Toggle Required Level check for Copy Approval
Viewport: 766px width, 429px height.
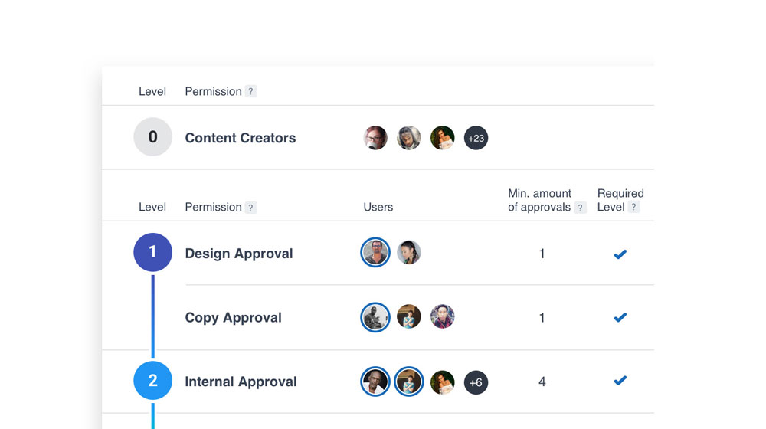click(x=620, y=317)
